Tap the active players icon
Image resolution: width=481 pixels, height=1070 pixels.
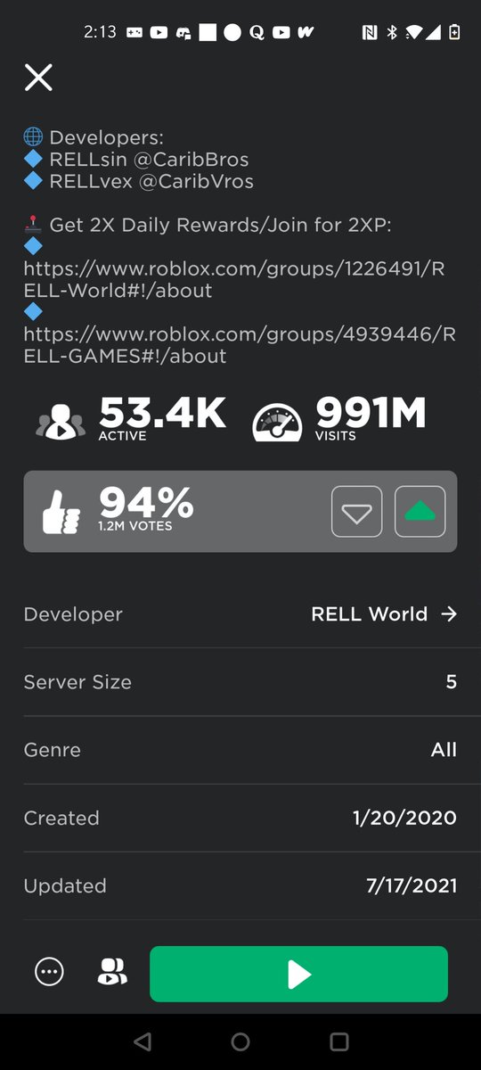tap(61, 421)
